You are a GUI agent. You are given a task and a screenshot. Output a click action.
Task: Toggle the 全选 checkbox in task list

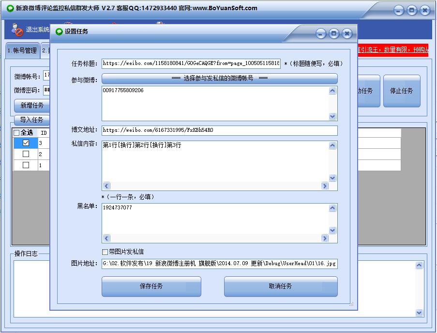coord(16,133)
